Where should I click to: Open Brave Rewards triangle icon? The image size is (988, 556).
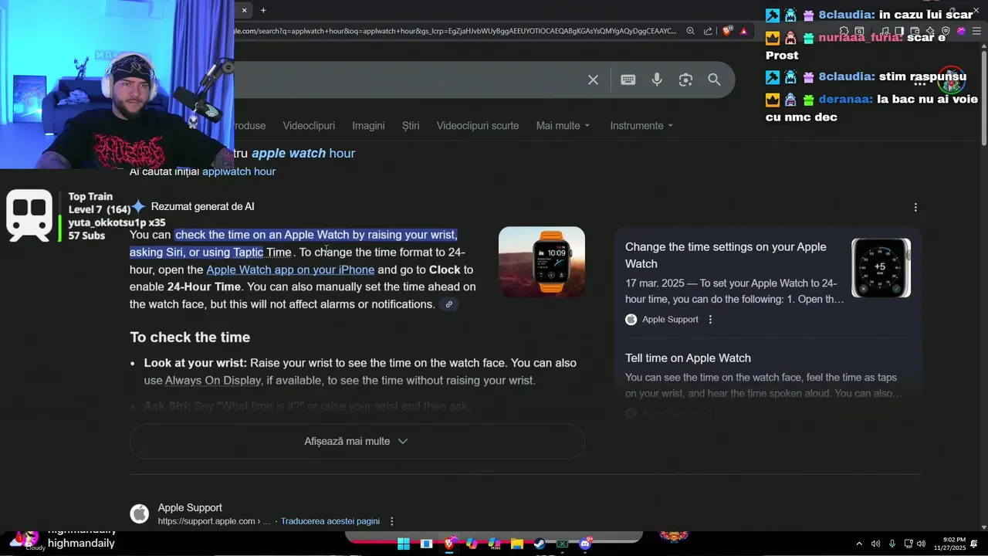pyautogui.click(x=743, y=32)
